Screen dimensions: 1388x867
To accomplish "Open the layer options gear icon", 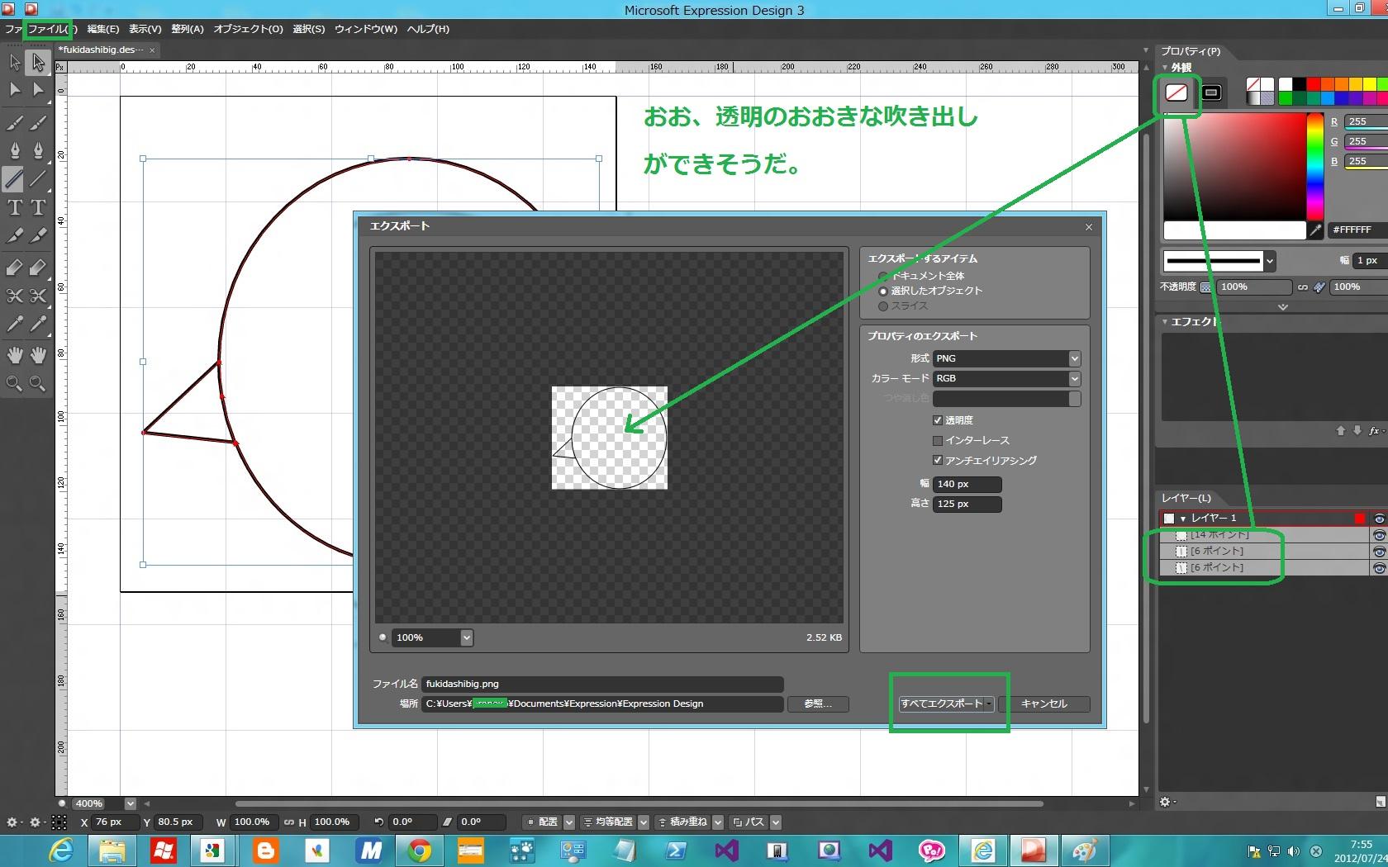I will pos(1165,802).
